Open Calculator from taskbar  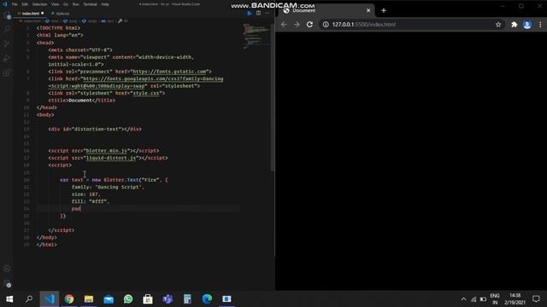(187, 298)
